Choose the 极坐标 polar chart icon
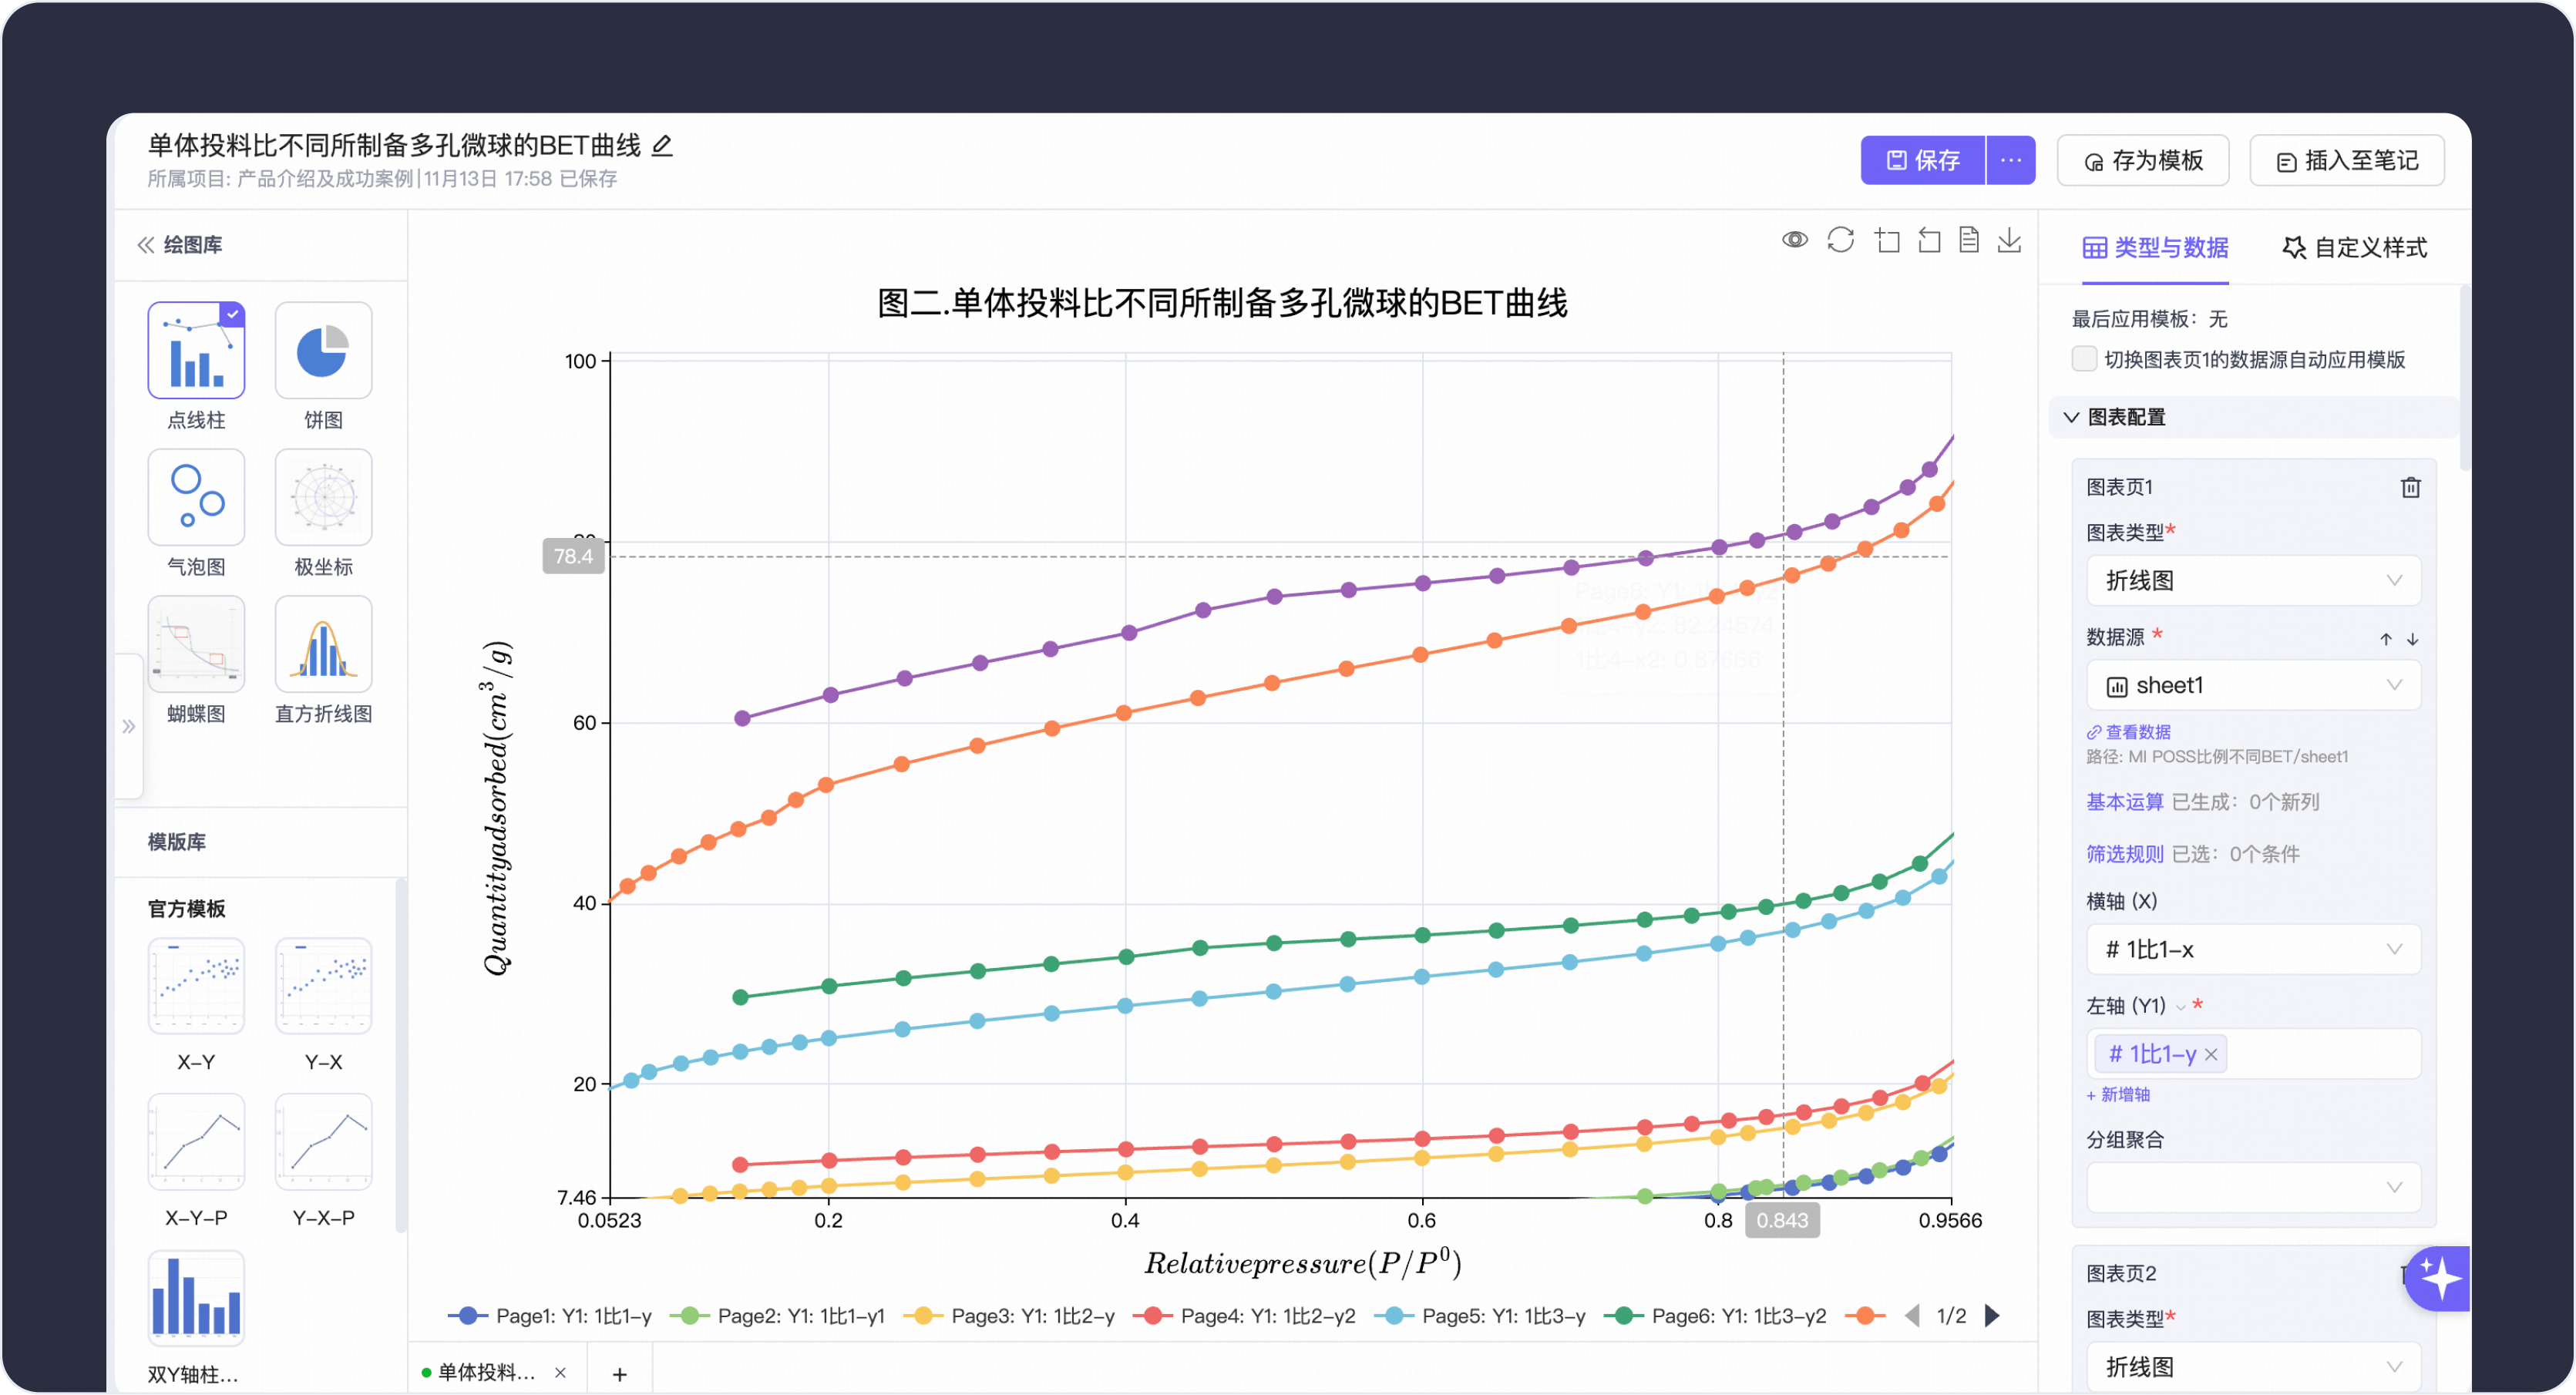Image resolution: width=2576 pixels, height=1395 pixels. [x=323, y=497]
